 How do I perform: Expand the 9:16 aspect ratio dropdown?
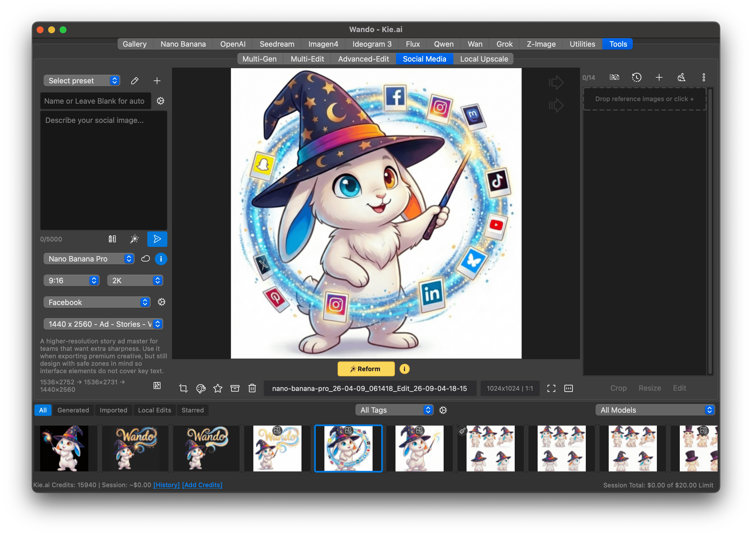[x=72, y=281]
